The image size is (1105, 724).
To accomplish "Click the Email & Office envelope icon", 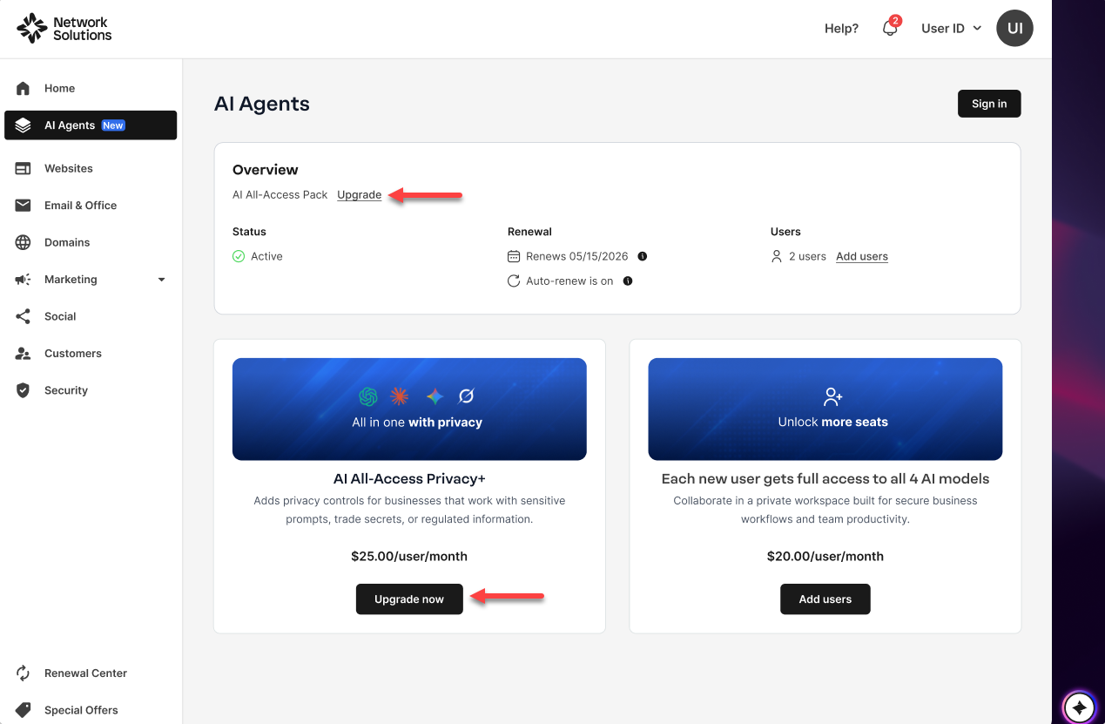I will [24, 206].
